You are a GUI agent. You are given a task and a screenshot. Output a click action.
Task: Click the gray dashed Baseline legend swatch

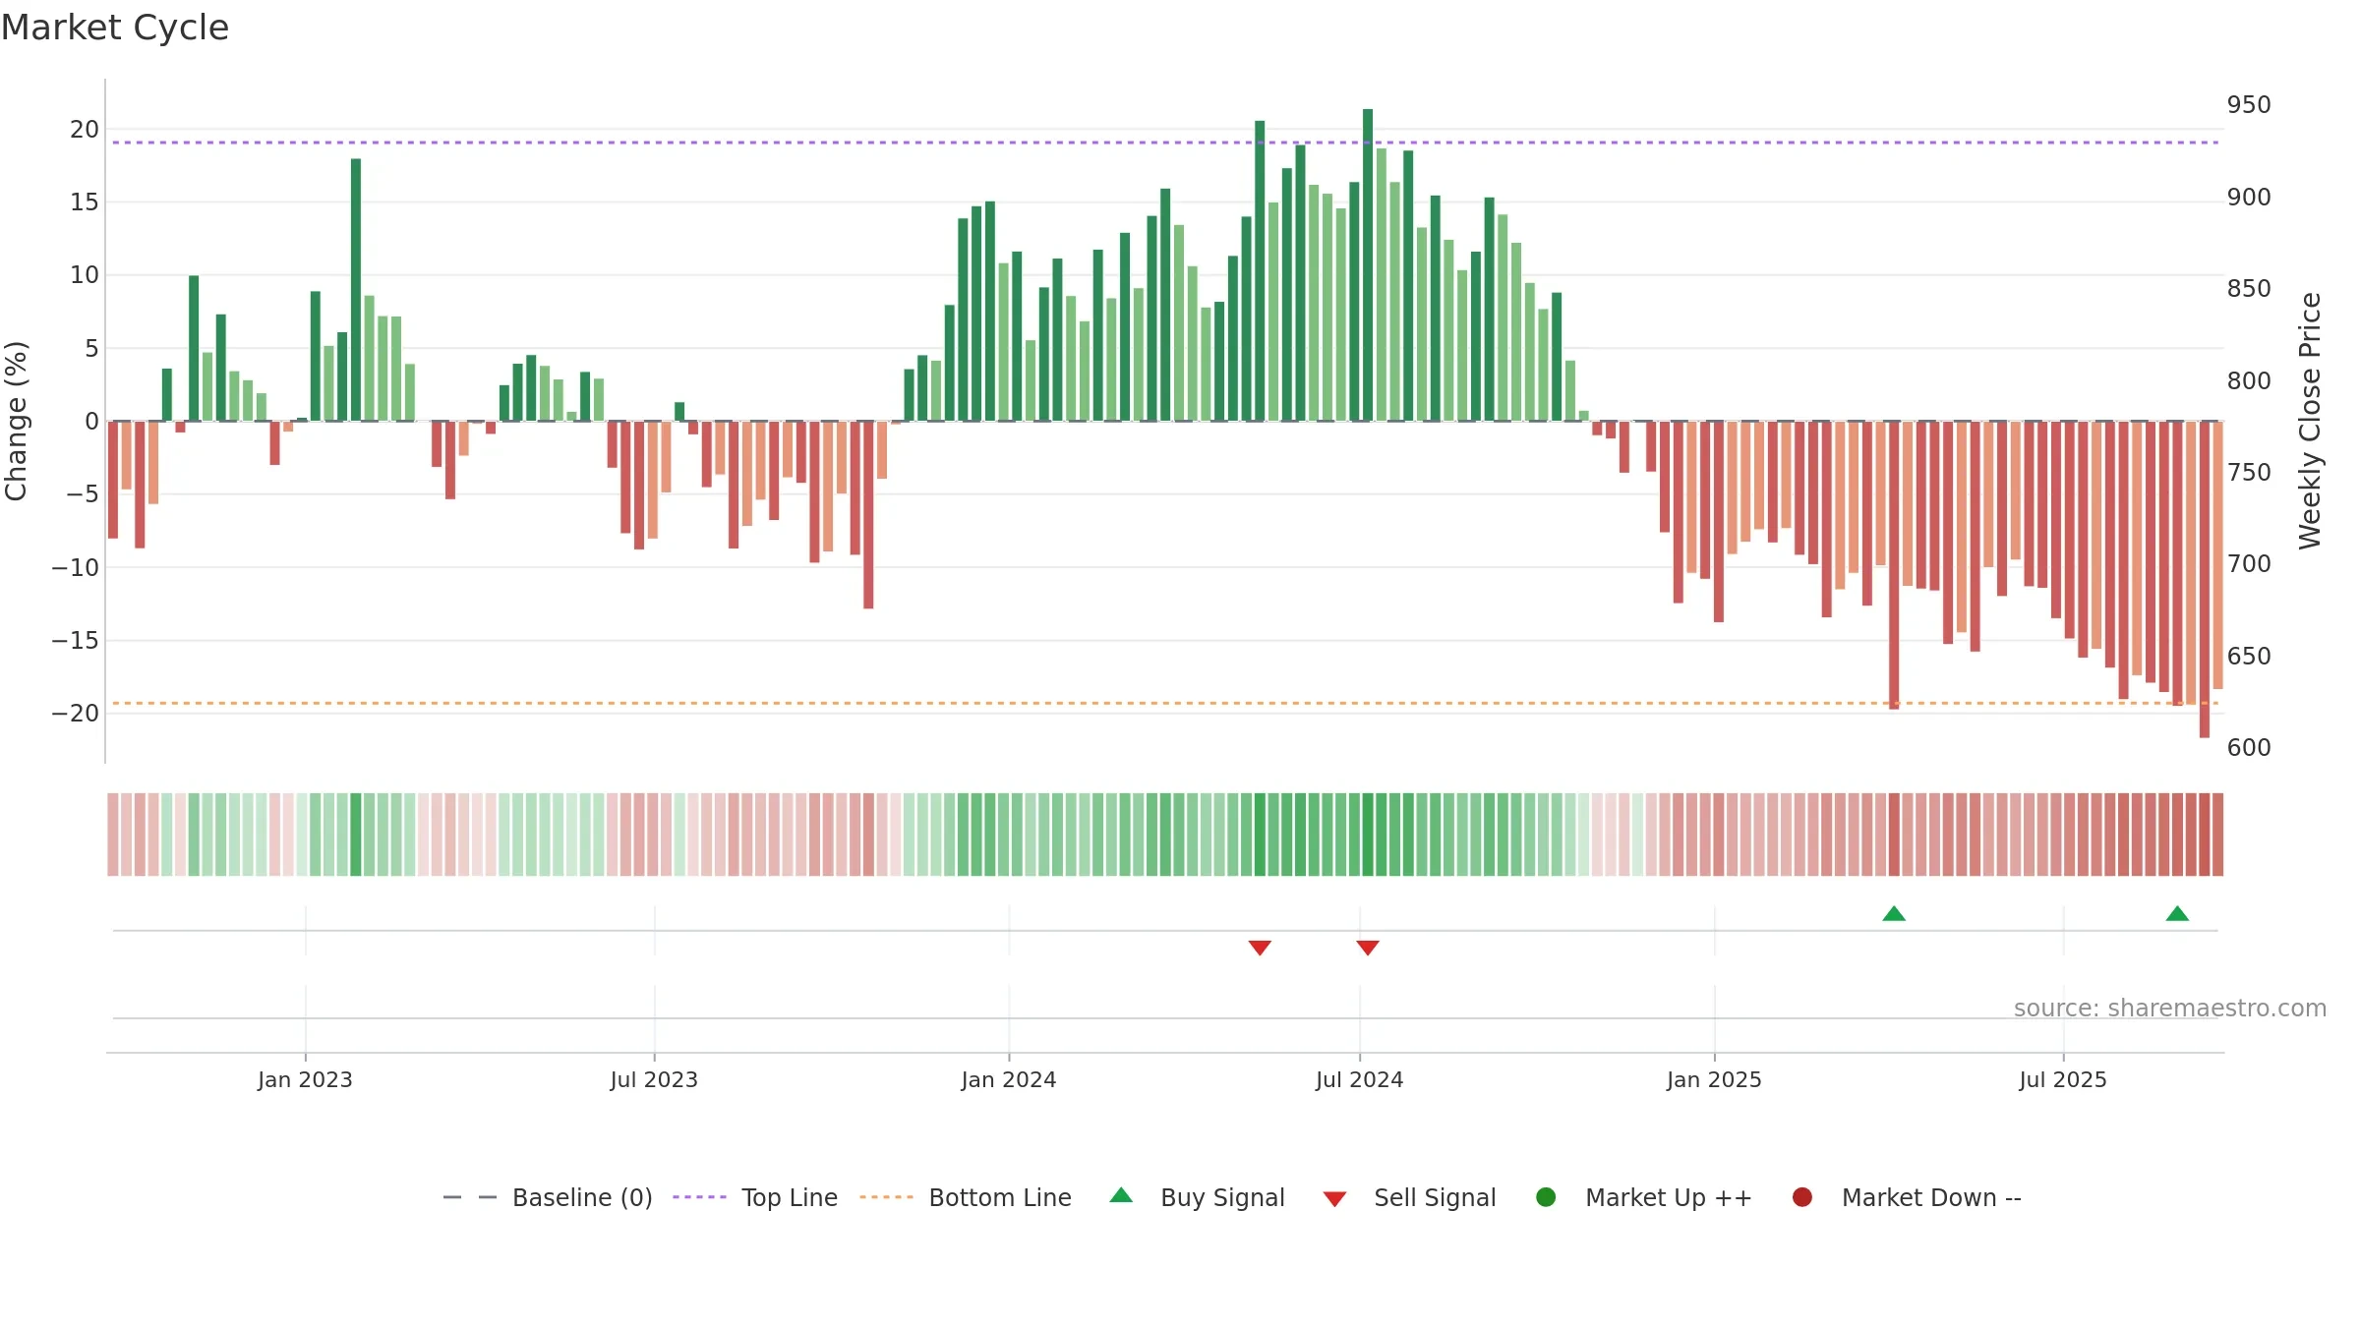pos(470,1197)
